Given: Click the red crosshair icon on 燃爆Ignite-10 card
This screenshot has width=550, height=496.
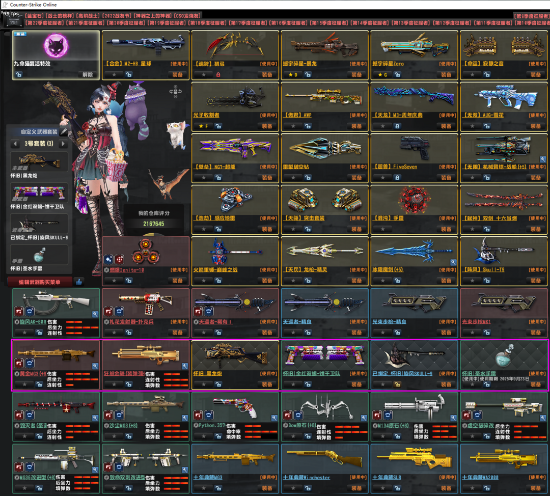Looking at the screenshot, I should point(120,259).
